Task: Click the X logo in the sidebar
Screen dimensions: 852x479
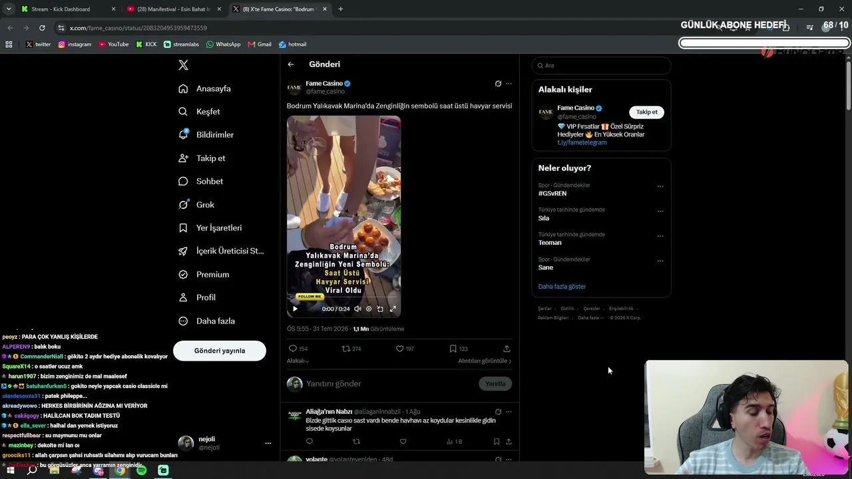Action: coord(184,65)
